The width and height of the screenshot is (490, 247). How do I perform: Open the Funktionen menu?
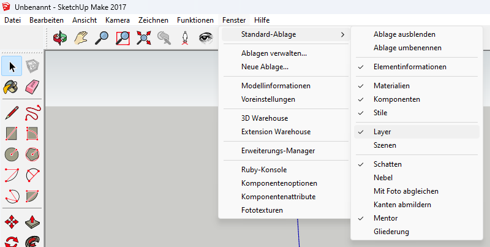pyautogui.click(x=195, y=20)
